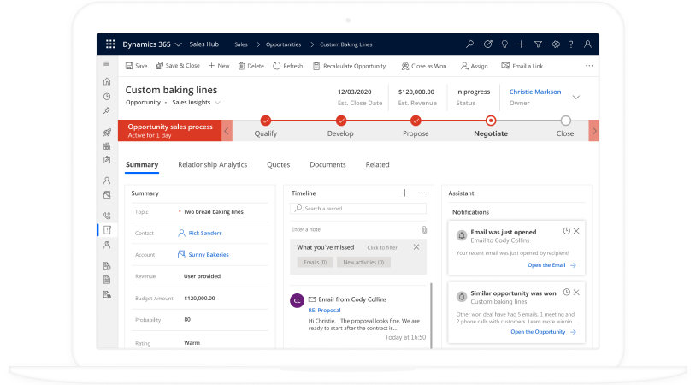Open command bar overflow ellipsis
This screenshot has width=696, height=385.
click(x=589, y=66)
